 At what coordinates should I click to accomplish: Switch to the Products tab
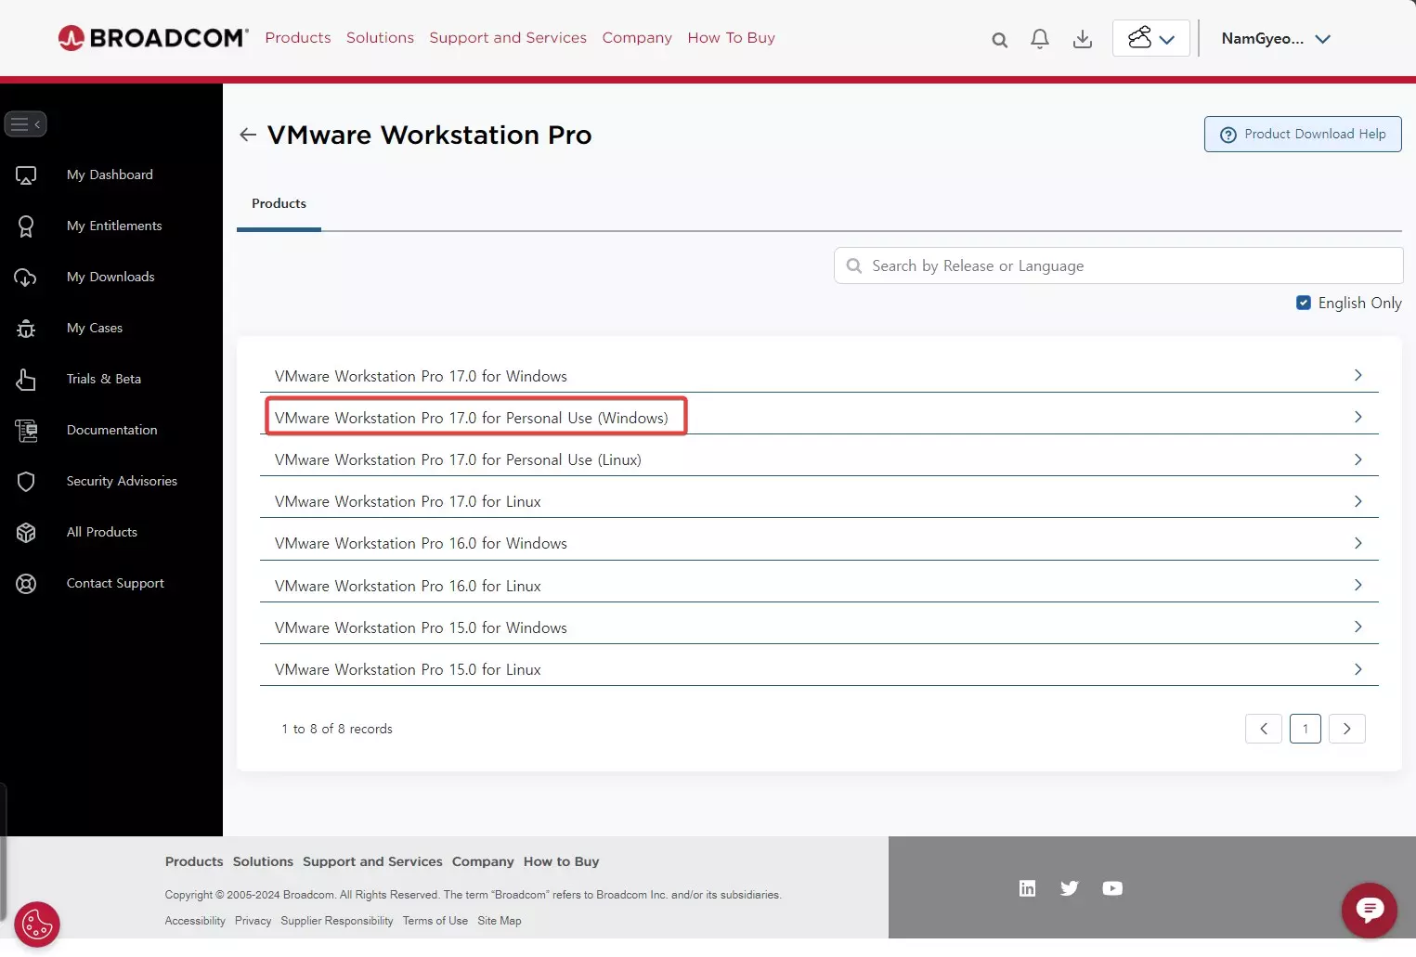278,203
